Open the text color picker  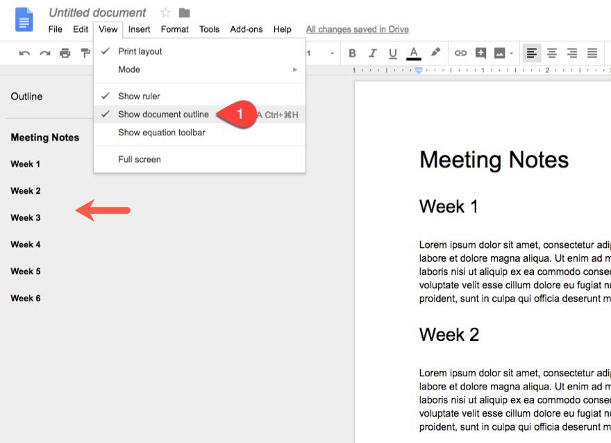pos(414,53)
